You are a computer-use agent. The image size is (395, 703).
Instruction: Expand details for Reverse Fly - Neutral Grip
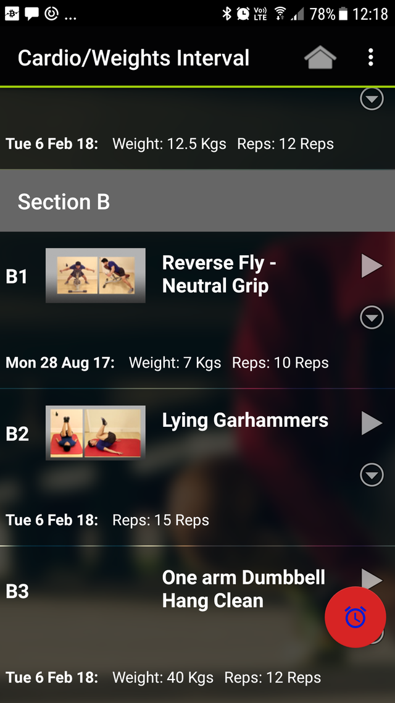coord(372,318)
